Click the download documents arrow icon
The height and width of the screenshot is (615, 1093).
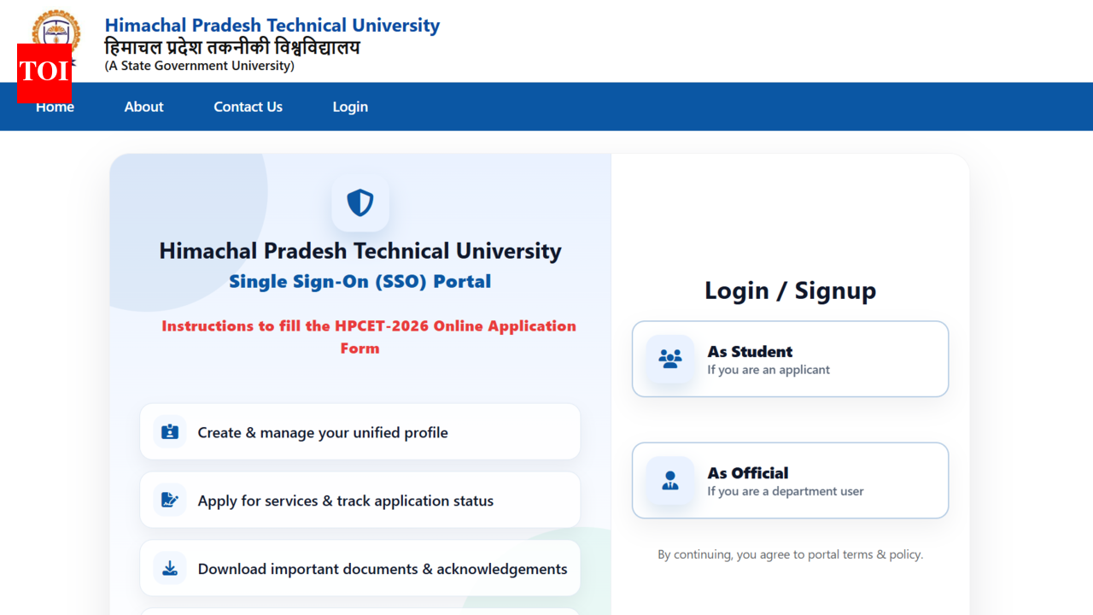[170, 568]
